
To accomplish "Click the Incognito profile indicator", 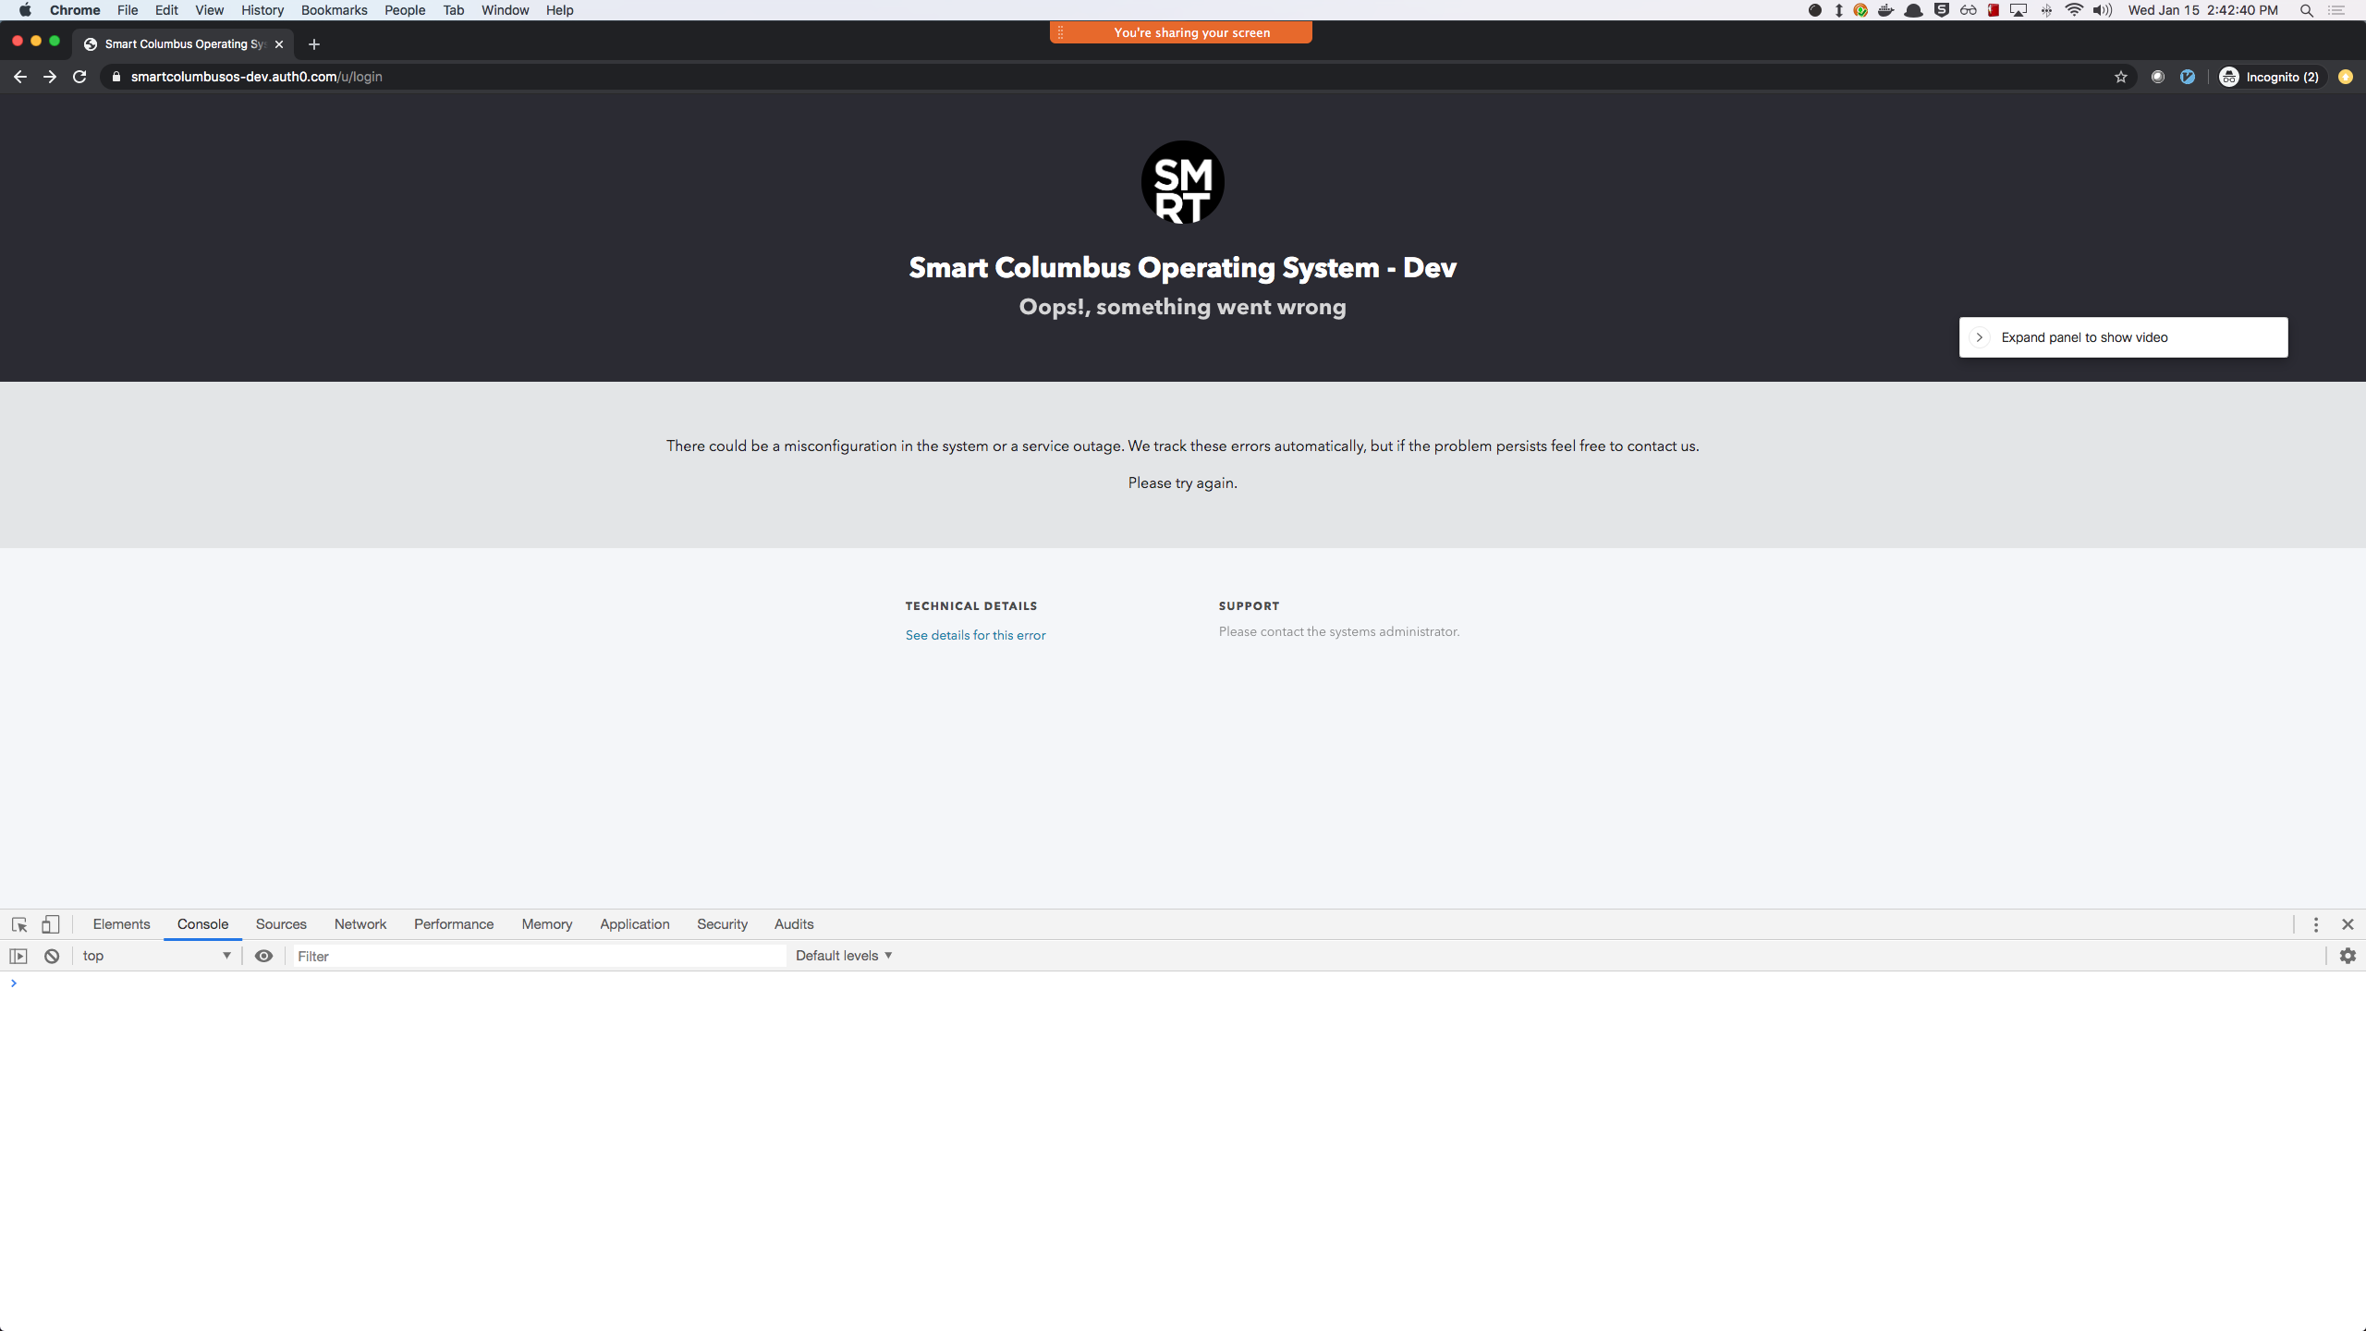I will pos(2270,77).
